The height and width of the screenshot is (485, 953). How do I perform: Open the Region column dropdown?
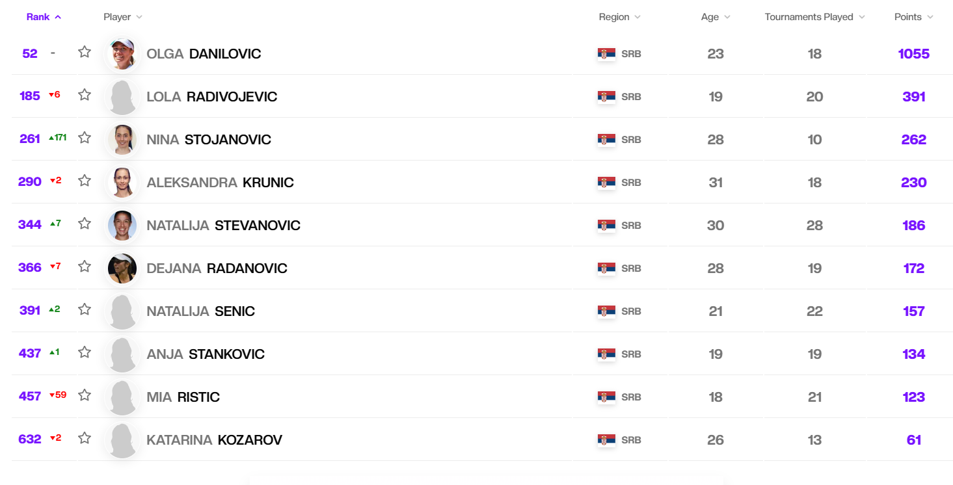638,17
